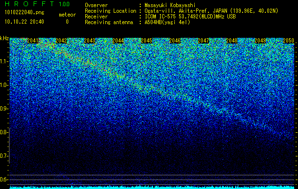Screen dimensions: 298x189
Task: Click the 2041 time marker
Action: [x=33, y=41]
